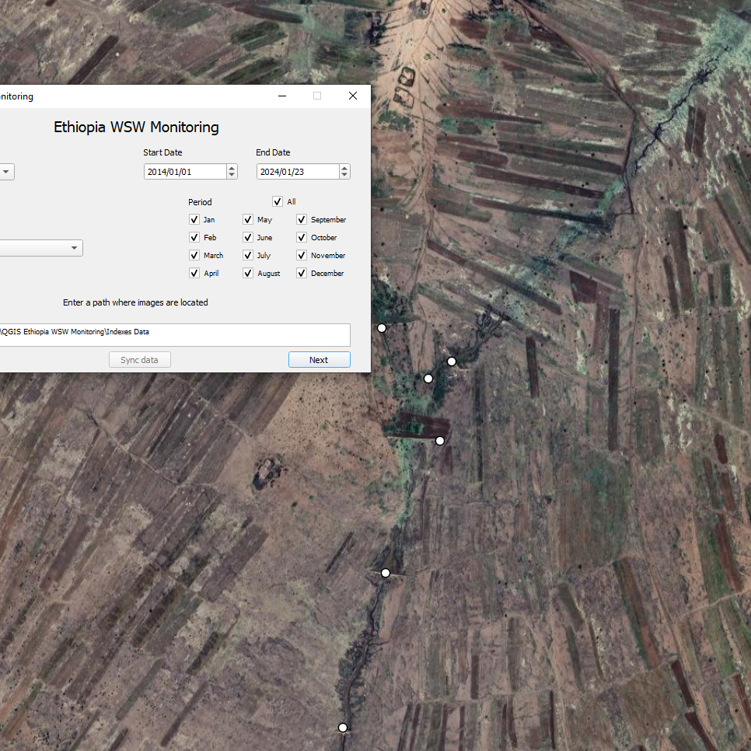This screenshot has width=751, height=751.
Task: Open the dropdown left of Start Date
Action: click(x=5, y=172)
